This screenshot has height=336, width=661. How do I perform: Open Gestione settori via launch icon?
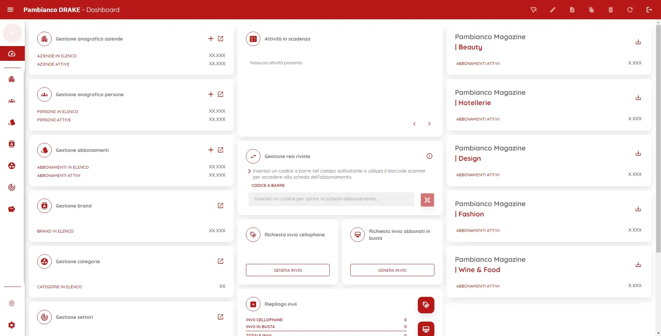pyautogui.click(x=221, y=317)
